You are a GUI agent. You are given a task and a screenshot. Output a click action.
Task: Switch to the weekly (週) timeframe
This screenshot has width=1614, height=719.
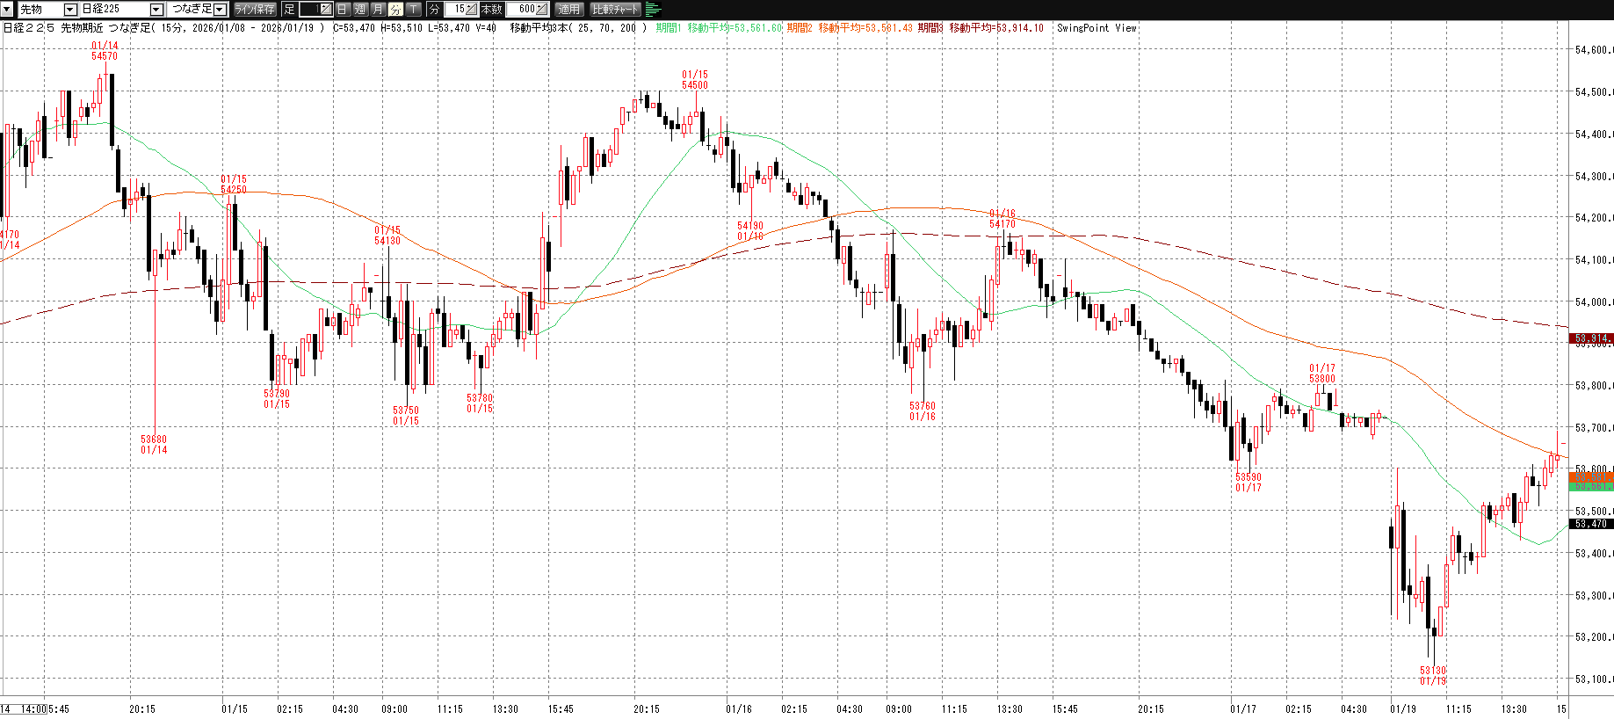(x=360, y=10)
